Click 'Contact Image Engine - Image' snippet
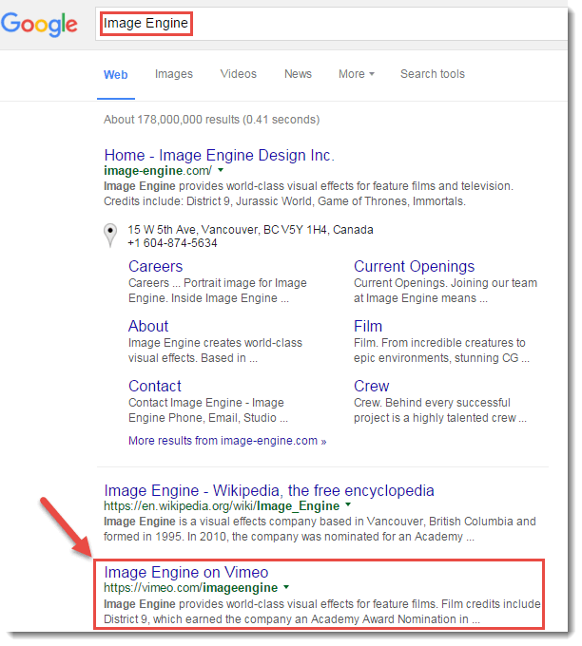Viewport: 582px width, 646px height. [208, 410]
